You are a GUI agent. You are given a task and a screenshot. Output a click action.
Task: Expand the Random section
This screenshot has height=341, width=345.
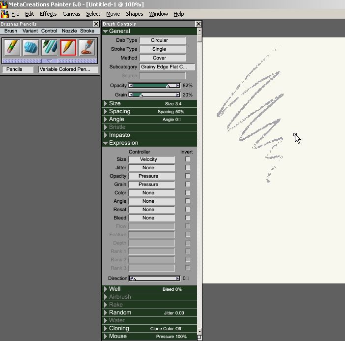(x=105, y=312)
